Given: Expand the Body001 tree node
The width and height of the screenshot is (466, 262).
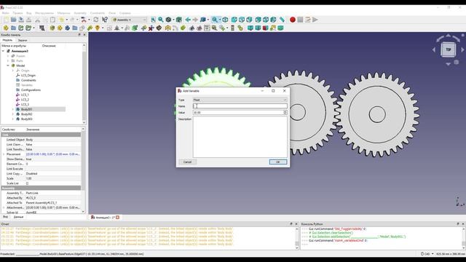Looking at the screenshot, I should (x=13, y=109).
